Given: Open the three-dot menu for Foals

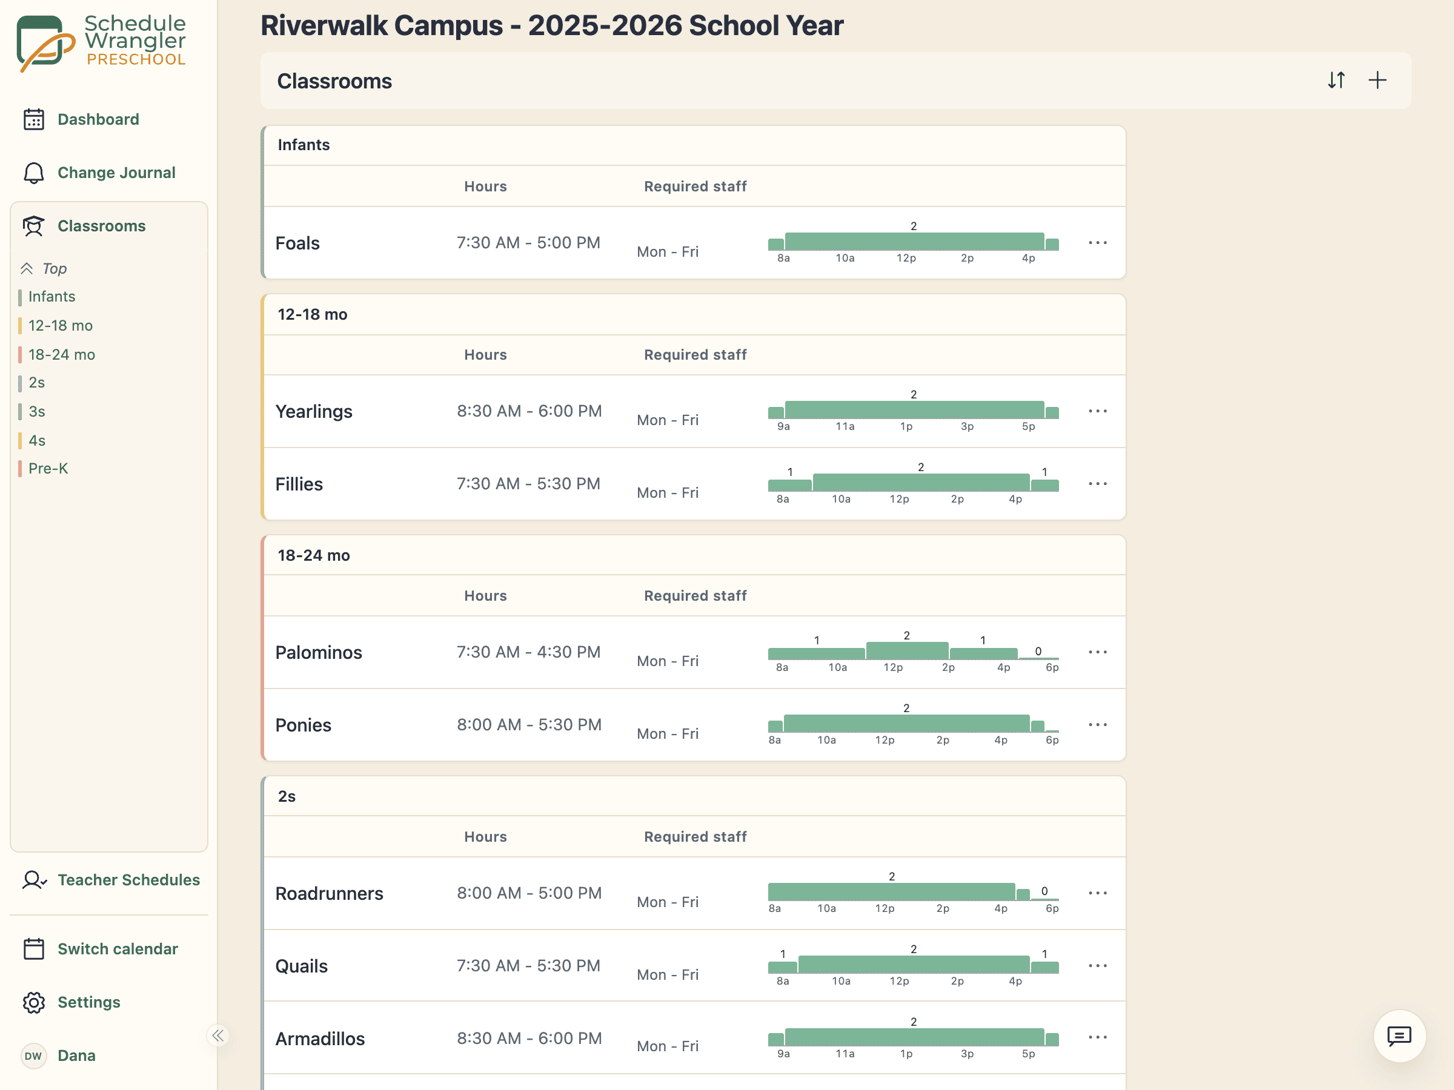Looking at the screenshot, I should click(x=1098, y=243).
